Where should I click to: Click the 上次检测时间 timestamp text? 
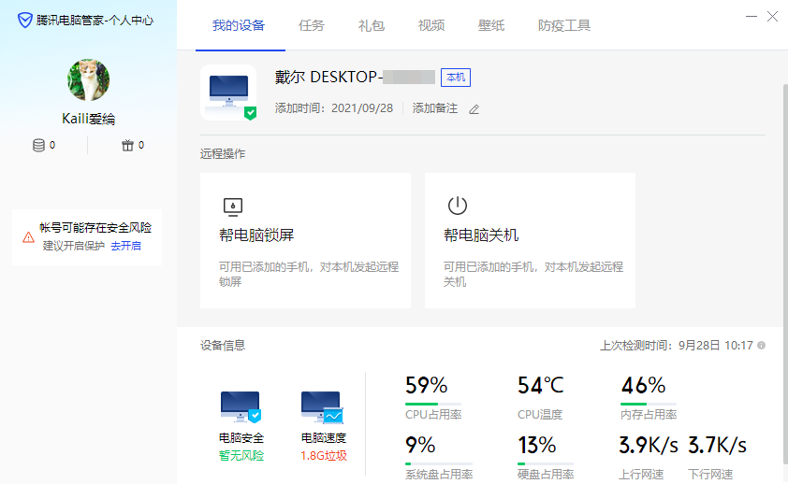(x=677, y=345)
